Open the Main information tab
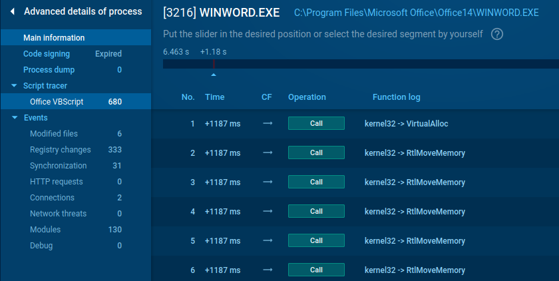The width and height of the screenshot is (559, 281). coord(54,38)
